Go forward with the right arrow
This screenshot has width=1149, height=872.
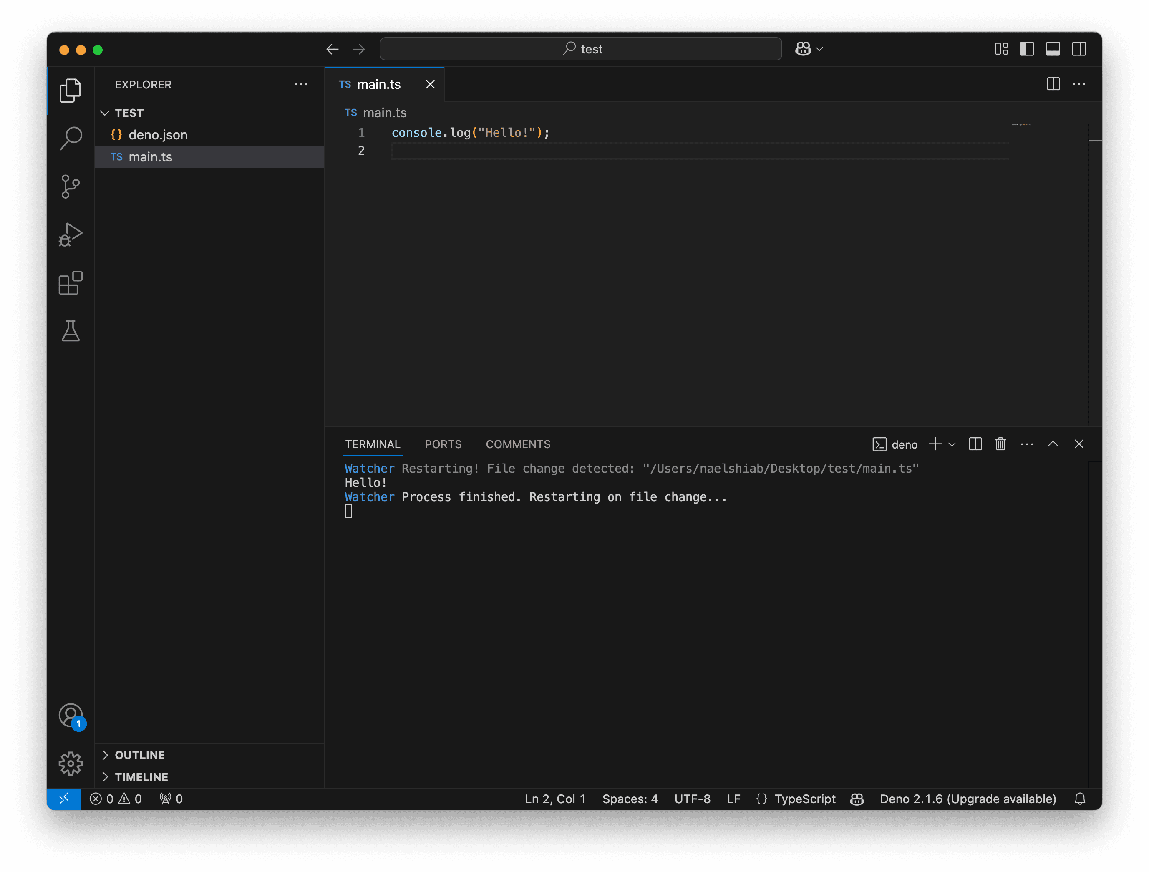(358, 49)
